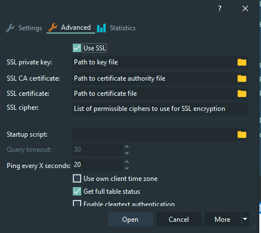
Task: Browse for the SSL certificate file
Action: (242, 94)
